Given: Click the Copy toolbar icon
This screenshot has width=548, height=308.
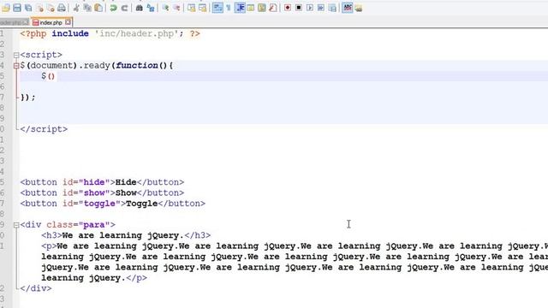Looking at the screenshot, I should [87, 8].
